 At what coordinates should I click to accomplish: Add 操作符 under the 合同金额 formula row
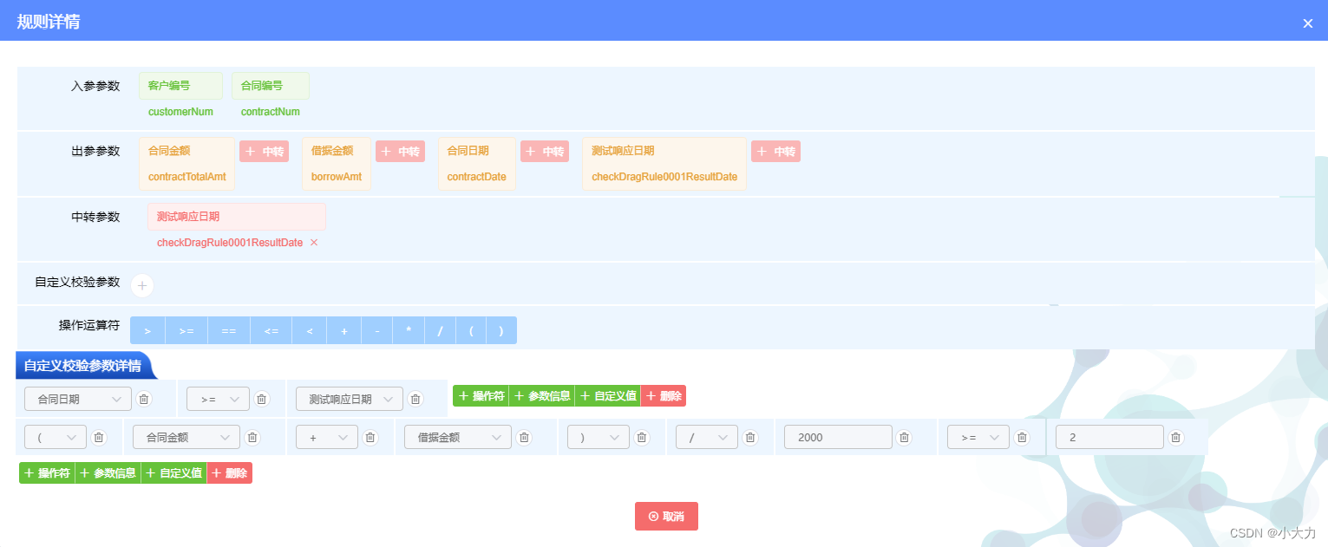coord(47,473)
